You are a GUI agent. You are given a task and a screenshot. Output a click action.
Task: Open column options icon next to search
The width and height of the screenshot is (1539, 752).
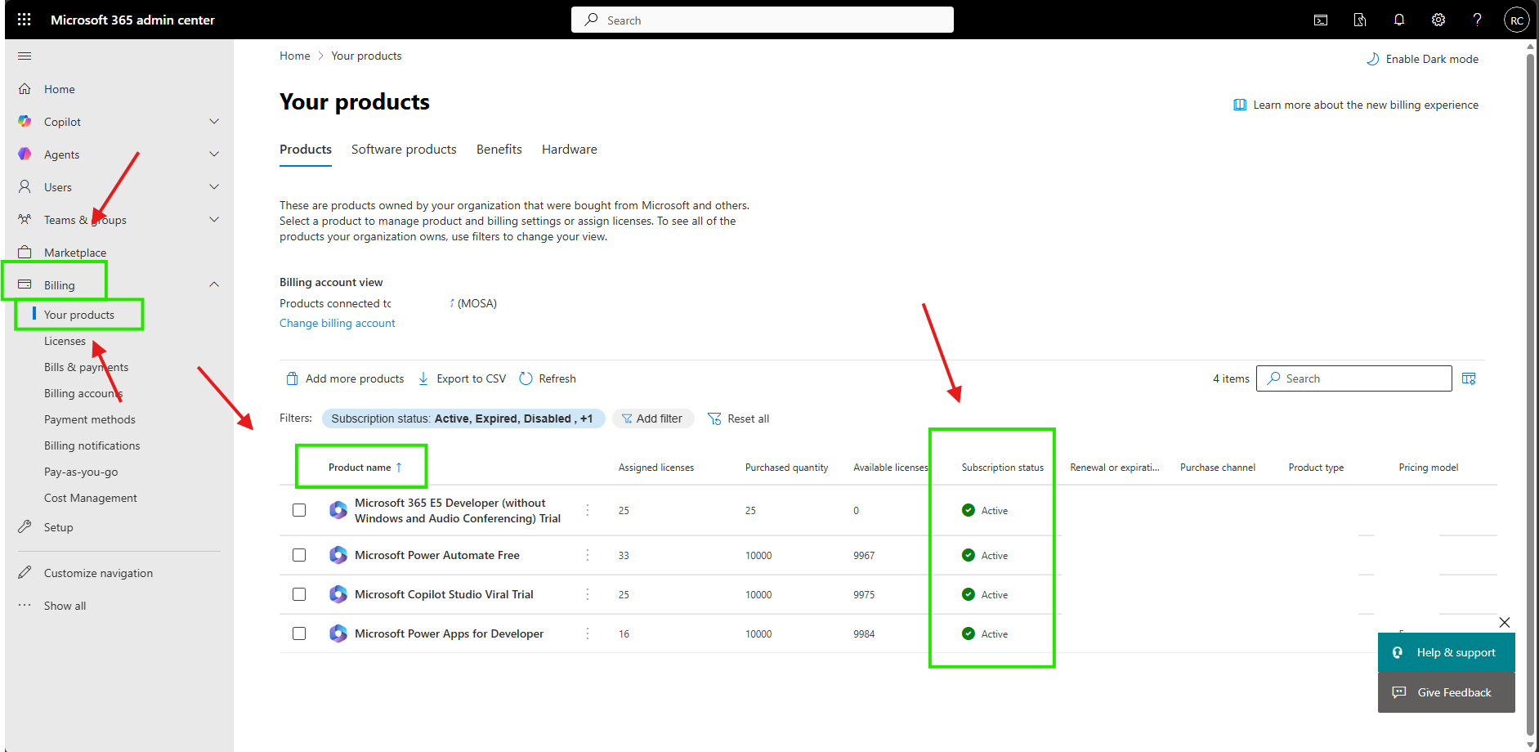tap(1469, 378)
